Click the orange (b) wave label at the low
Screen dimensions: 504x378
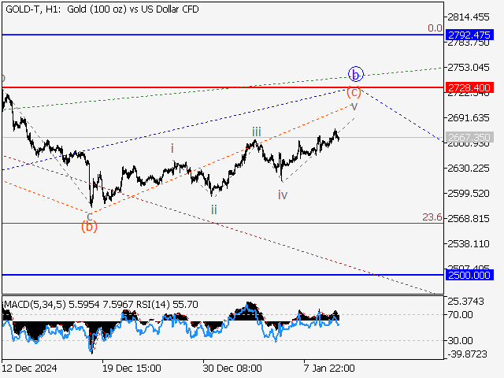(x=90, y=227)
